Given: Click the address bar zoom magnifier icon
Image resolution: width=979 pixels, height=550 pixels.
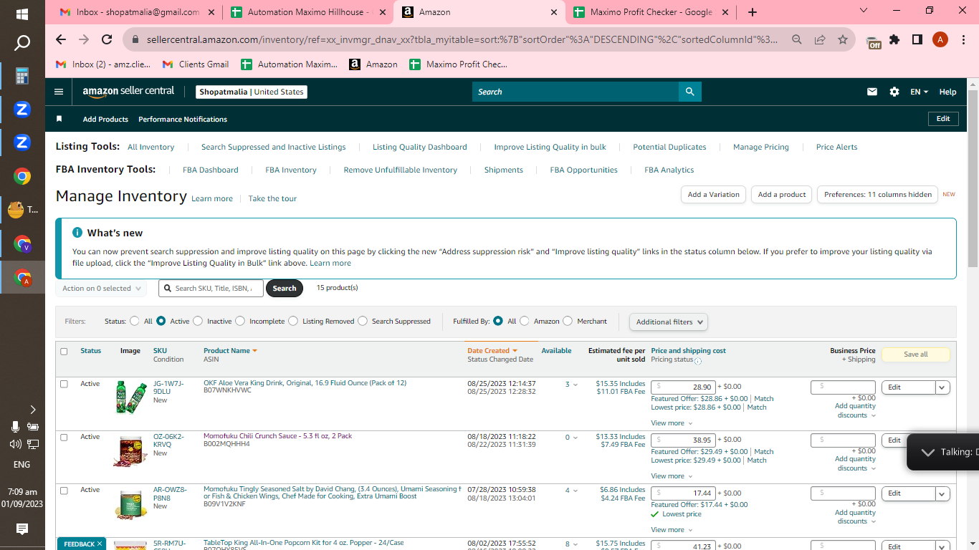Looking at the screenshot, I should pyautogui.click(x=797, y=39).
